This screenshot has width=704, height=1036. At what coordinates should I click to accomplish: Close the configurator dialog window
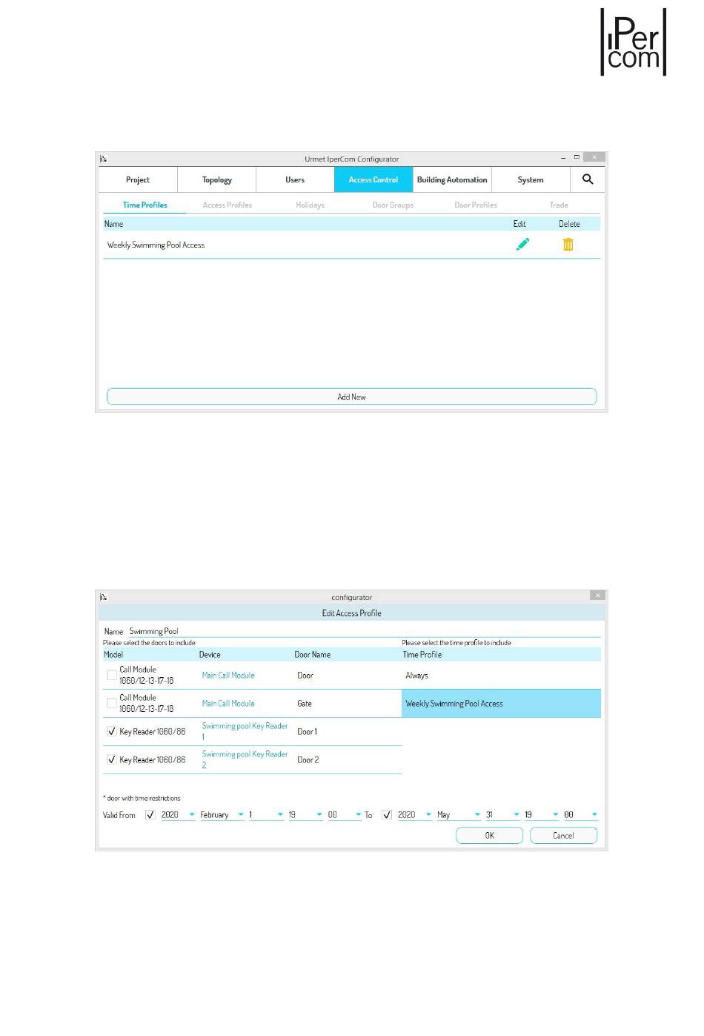[x=597, y=595]
